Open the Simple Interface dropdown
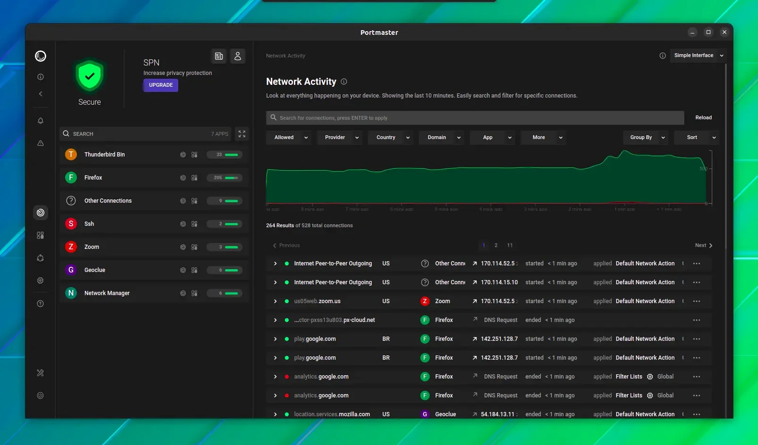This screenshot has height=445, width=758. pos(699,56)
